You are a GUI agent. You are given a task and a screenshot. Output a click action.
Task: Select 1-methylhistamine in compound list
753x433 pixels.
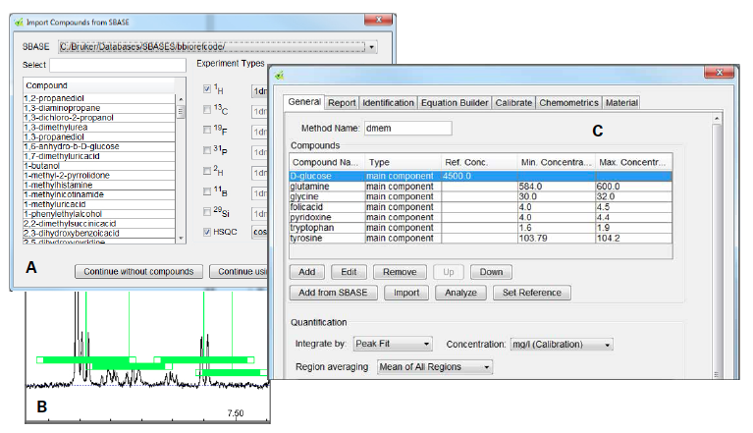point(99,185)
